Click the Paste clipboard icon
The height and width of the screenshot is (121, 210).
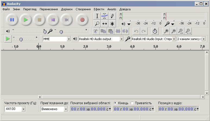[x=111, y=31]
